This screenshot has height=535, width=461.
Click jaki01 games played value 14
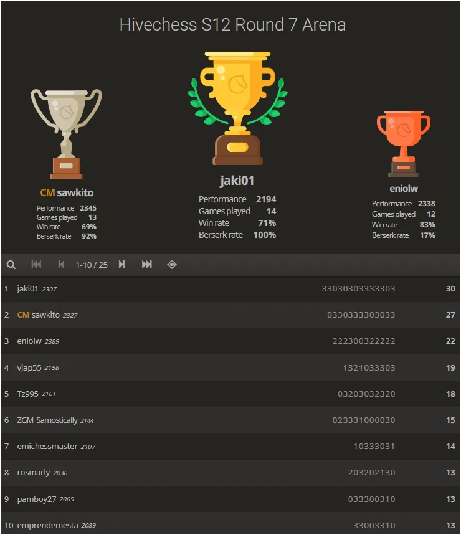click(x=271, y=211)
